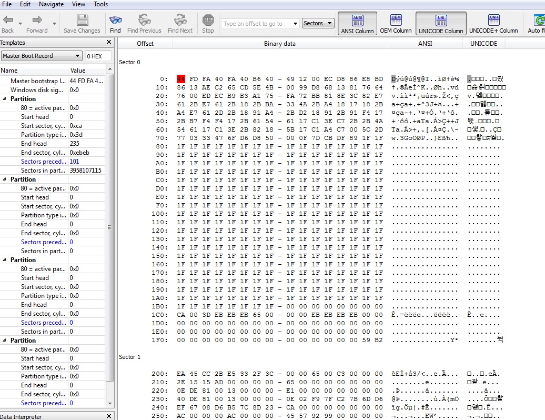Image resolution: width=545 pixels, height=420 pixels.
Task: Select the Start sector 0xca row
Action: point(52,125)
